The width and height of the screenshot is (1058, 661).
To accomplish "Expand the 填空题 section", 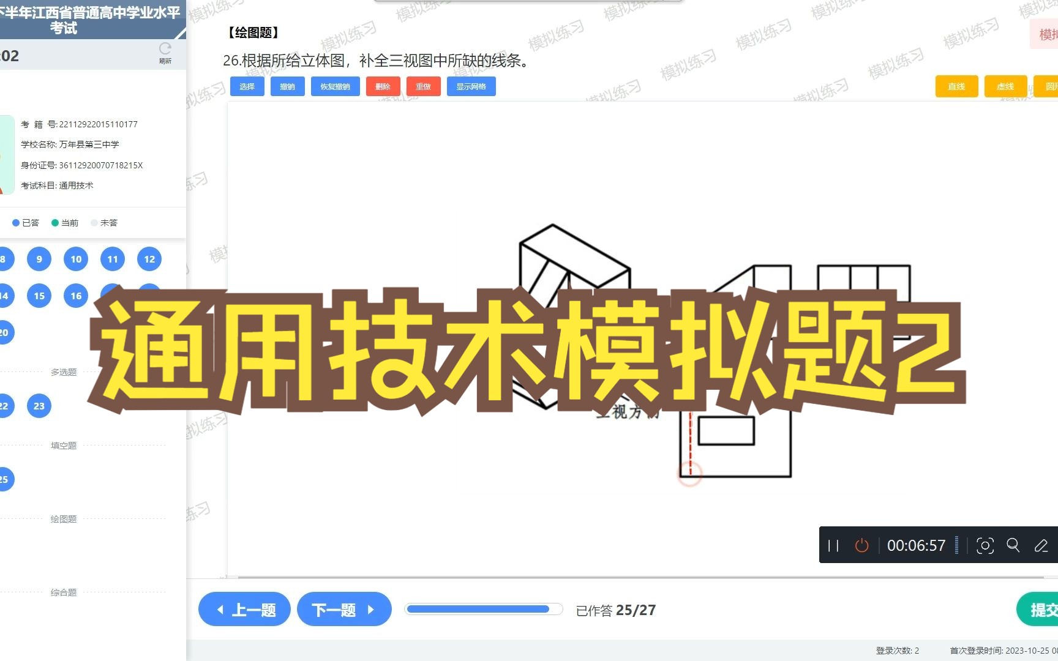I will [63, 445].
